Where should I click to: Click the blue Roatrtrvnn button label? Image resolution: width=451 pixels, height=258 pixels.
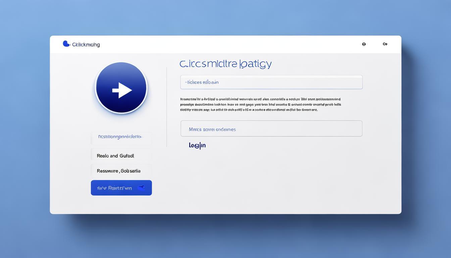(x=115, y=188)
